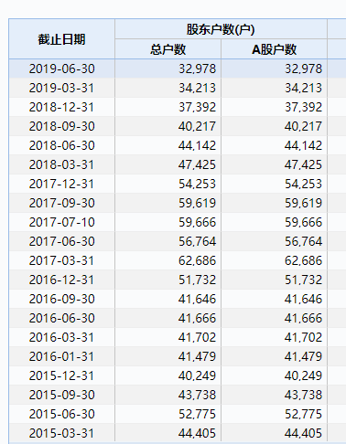Click the 股东户数(户) group header
The width and height of the screenshot is (346, 444).
point(221,29)
